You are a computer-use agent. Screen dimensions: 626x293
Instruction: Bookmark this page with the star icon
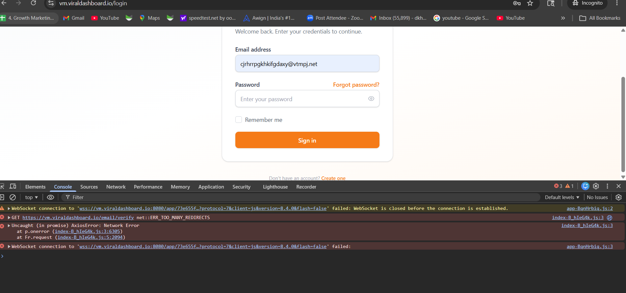click(x=530, y=3)
